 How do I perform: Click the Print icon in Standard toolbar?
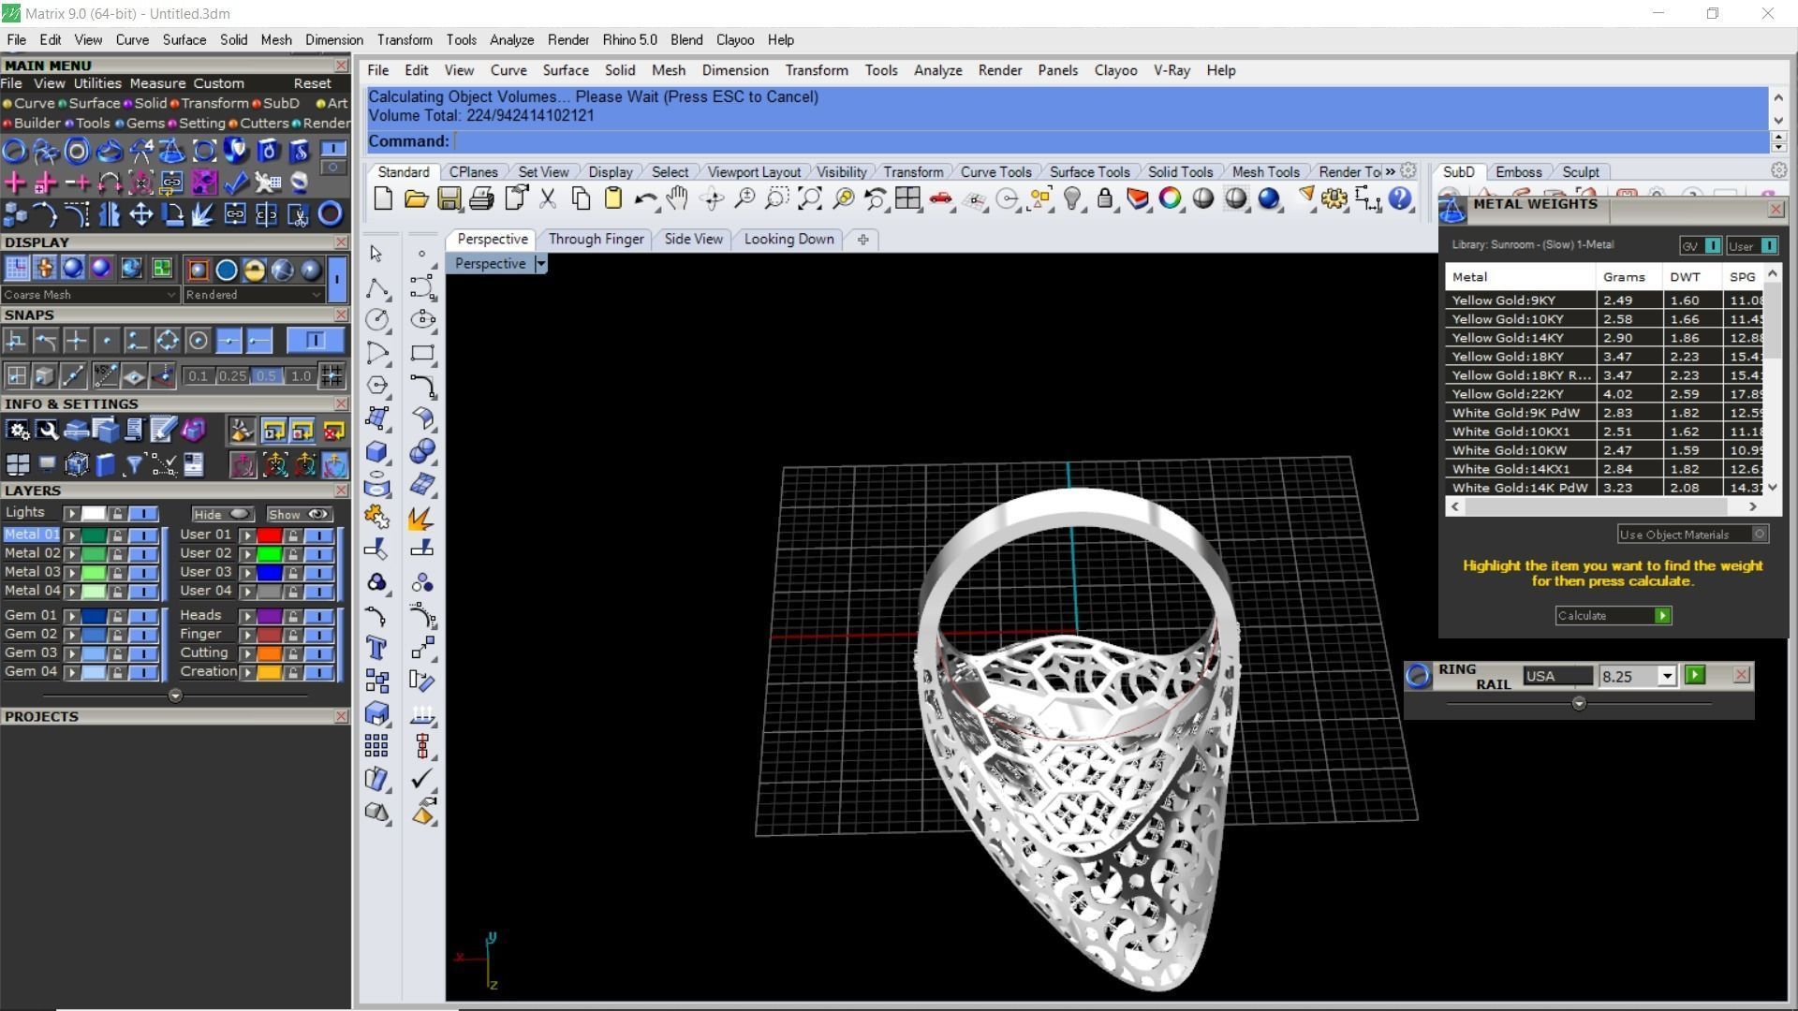[481, 198]
